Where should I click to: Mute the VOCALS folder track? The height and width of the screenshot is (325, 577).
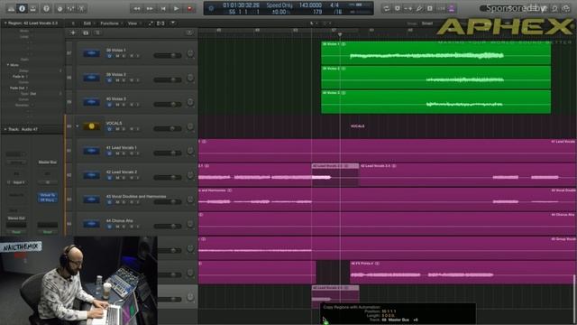[x=117, y=129]
